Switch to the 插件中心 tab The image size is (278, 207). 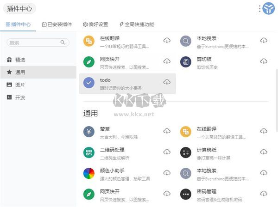click(18, 24)
